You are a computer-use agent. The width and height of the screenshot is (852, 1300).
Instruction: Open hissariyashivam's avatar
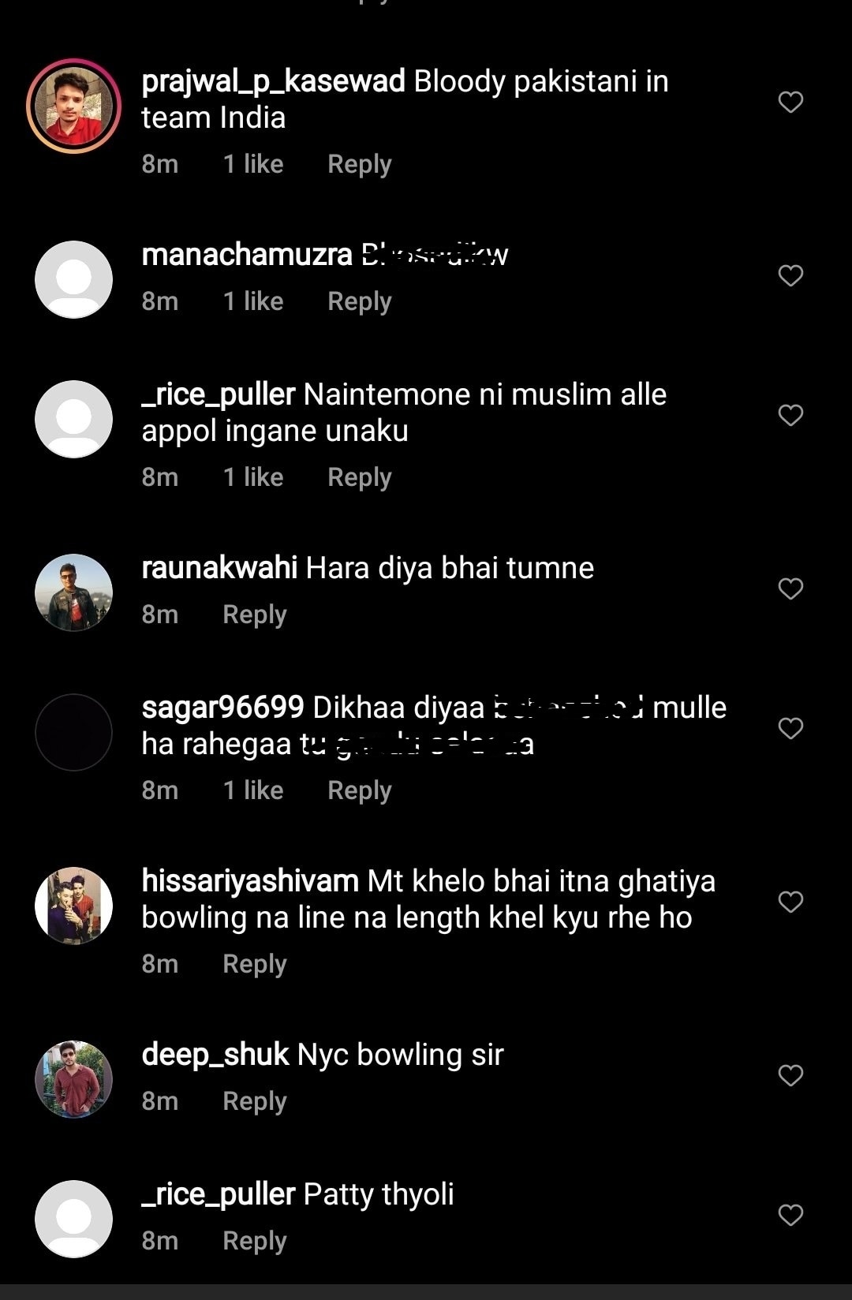73,906
